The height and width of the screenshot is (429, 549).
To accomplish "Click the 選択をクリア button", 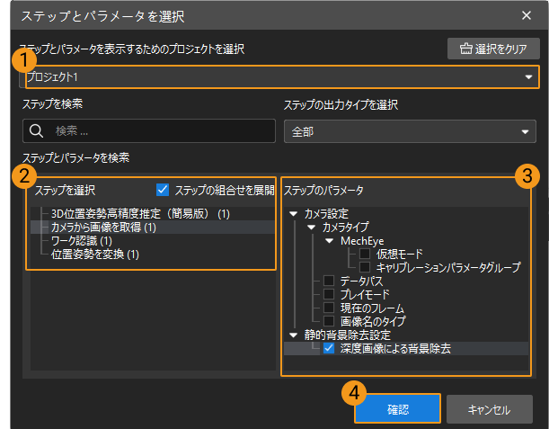I will click(x=493, y=49).
